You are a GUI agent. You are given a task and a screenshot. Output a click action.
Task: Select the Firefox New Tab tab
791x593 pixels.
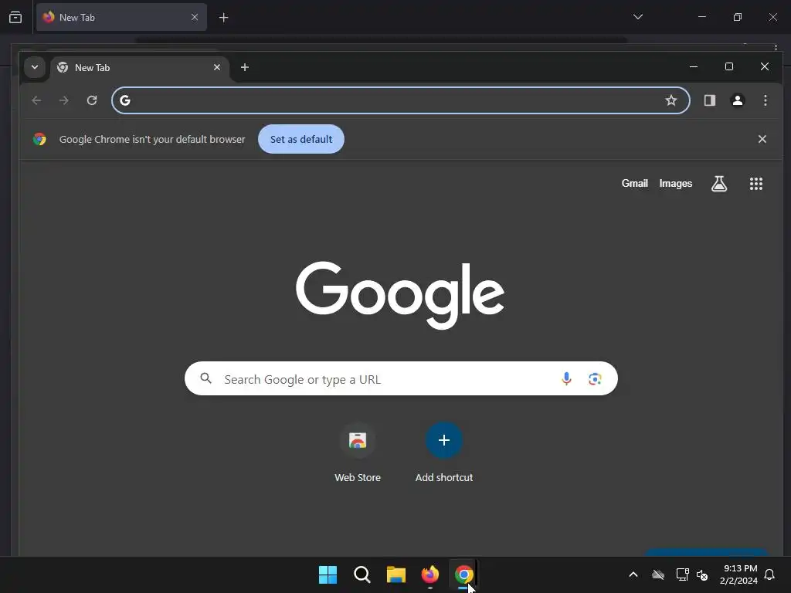pos(121,17)
